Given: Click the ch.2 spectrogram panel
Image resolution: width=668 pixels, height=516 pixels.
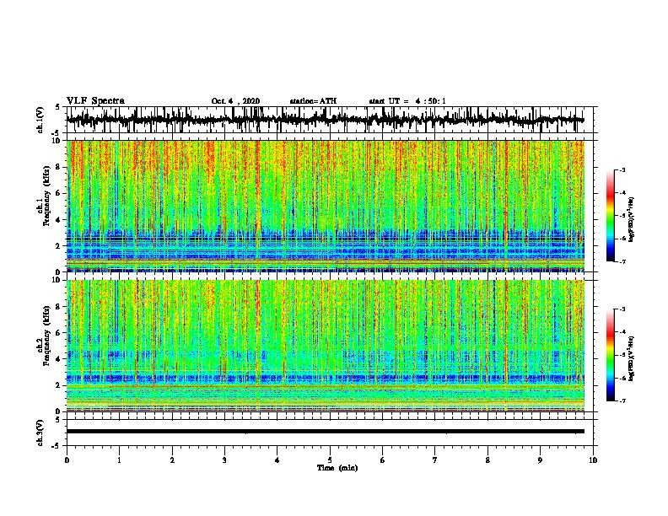Looking at the screenshot, I should tap(325, 346).
